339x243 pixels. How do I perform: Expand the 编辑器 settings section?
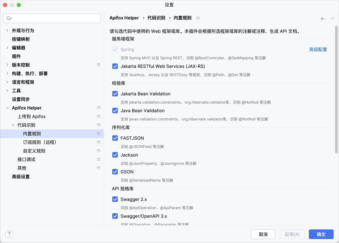point(7,48)
